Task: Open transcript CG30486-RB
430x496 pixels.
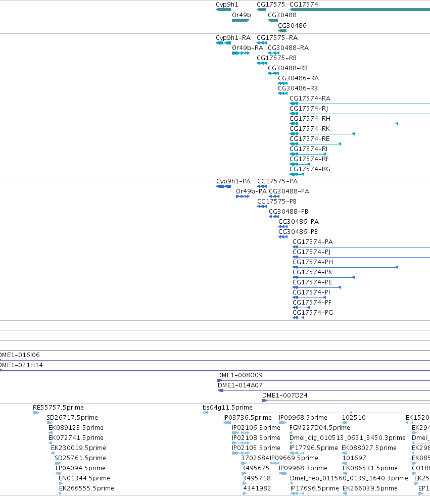Action: (x=298, y=88)
